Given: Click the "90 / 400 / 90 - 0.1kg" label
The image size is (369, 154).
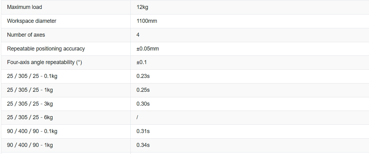Looking at the screenshot, I should pos(32,131).
